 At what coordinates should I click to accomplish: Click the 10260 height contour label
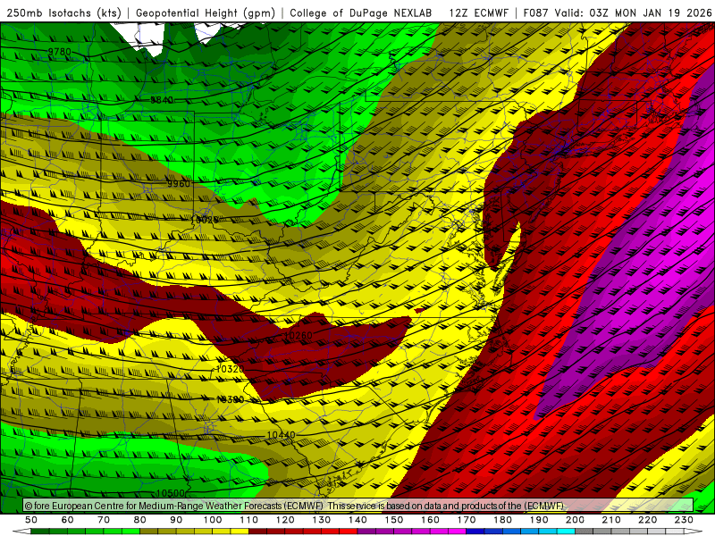point(299,336)
